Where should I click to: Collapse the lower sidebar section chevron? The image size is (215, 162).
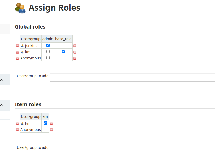[2, 105]
